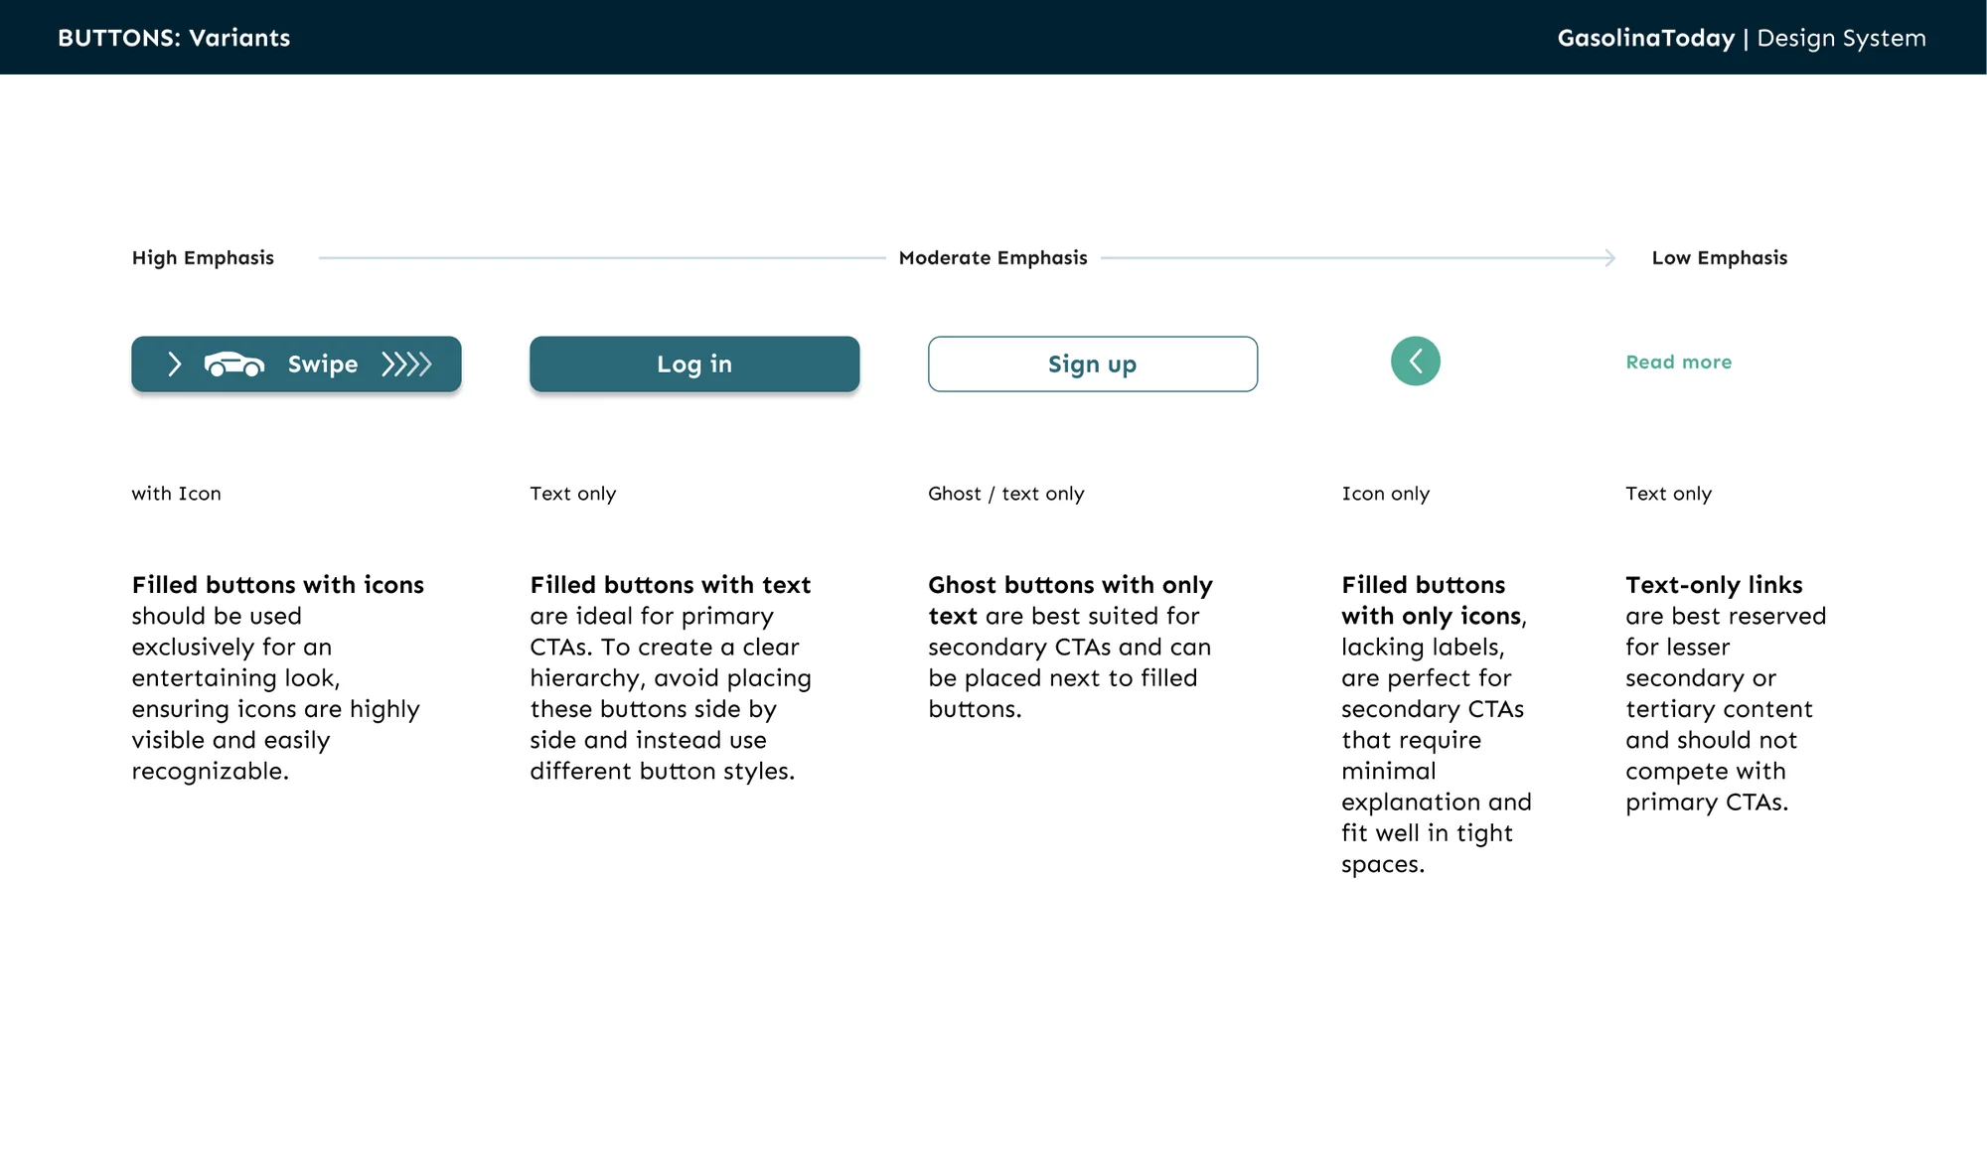Click the 'Icon only' caption

pos(1386,494)
